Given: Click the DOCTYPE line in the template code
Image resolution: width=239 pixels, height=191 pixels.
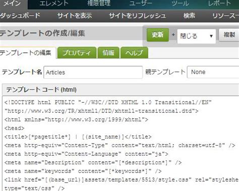Looking at the screenshot, I should [x=108, y=102].
